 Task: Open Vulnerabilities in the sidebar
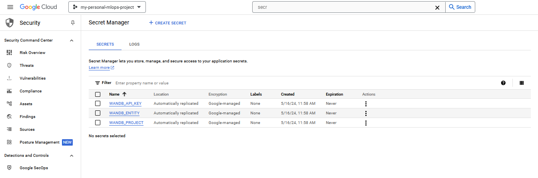(32, 78)
